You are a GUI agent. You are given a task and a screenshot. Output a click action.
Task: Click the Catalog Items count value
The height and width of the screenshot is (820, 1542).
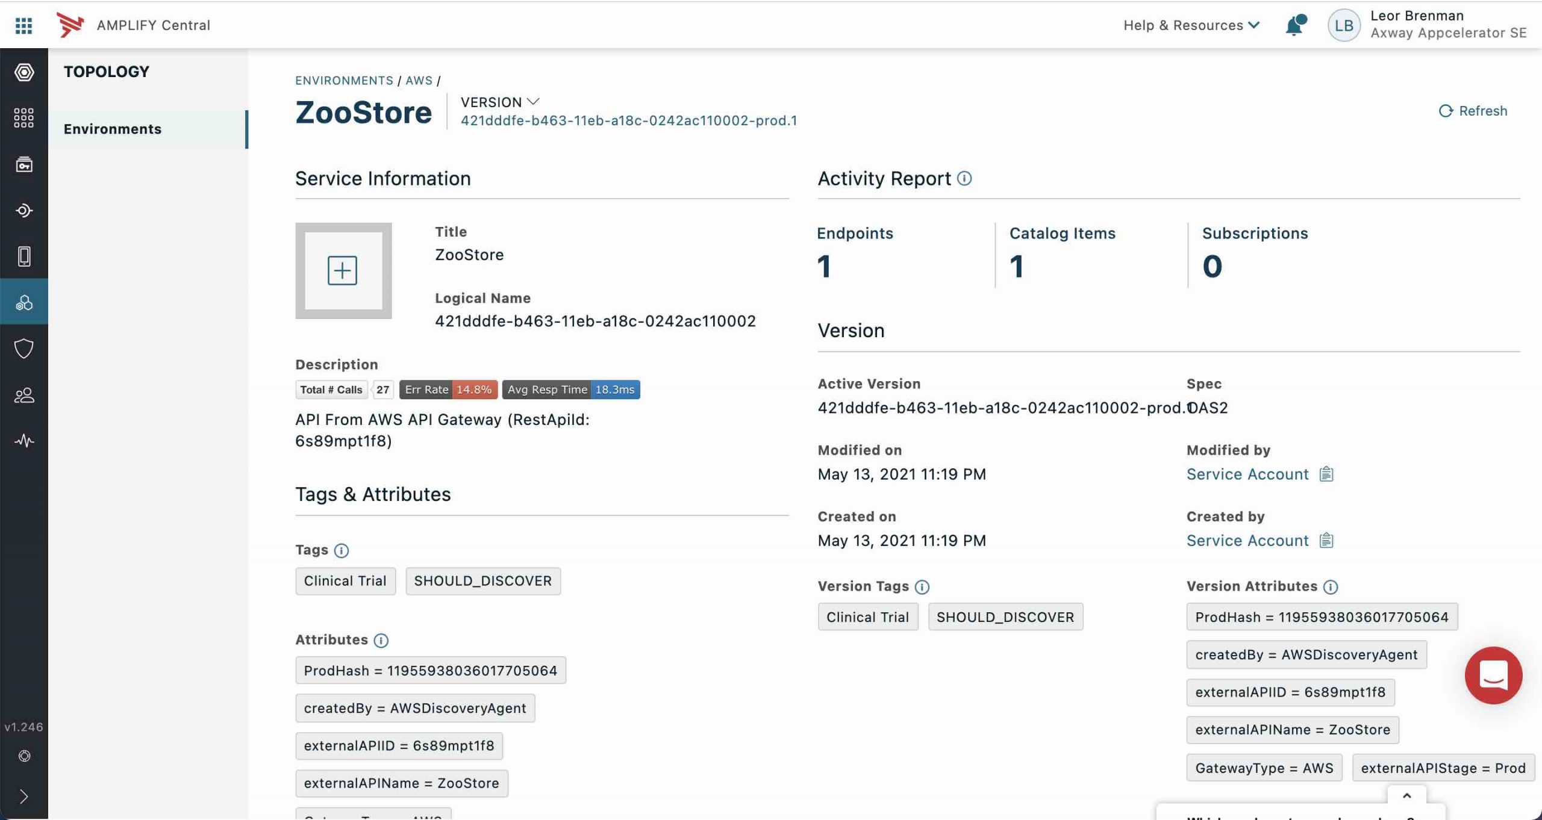pyautogui.click(x=1017, y=266)
